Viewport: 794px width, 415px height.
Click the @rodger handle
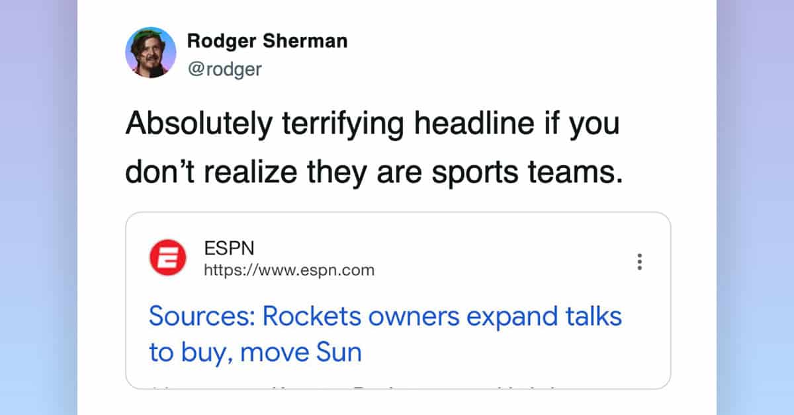[224, 69]
